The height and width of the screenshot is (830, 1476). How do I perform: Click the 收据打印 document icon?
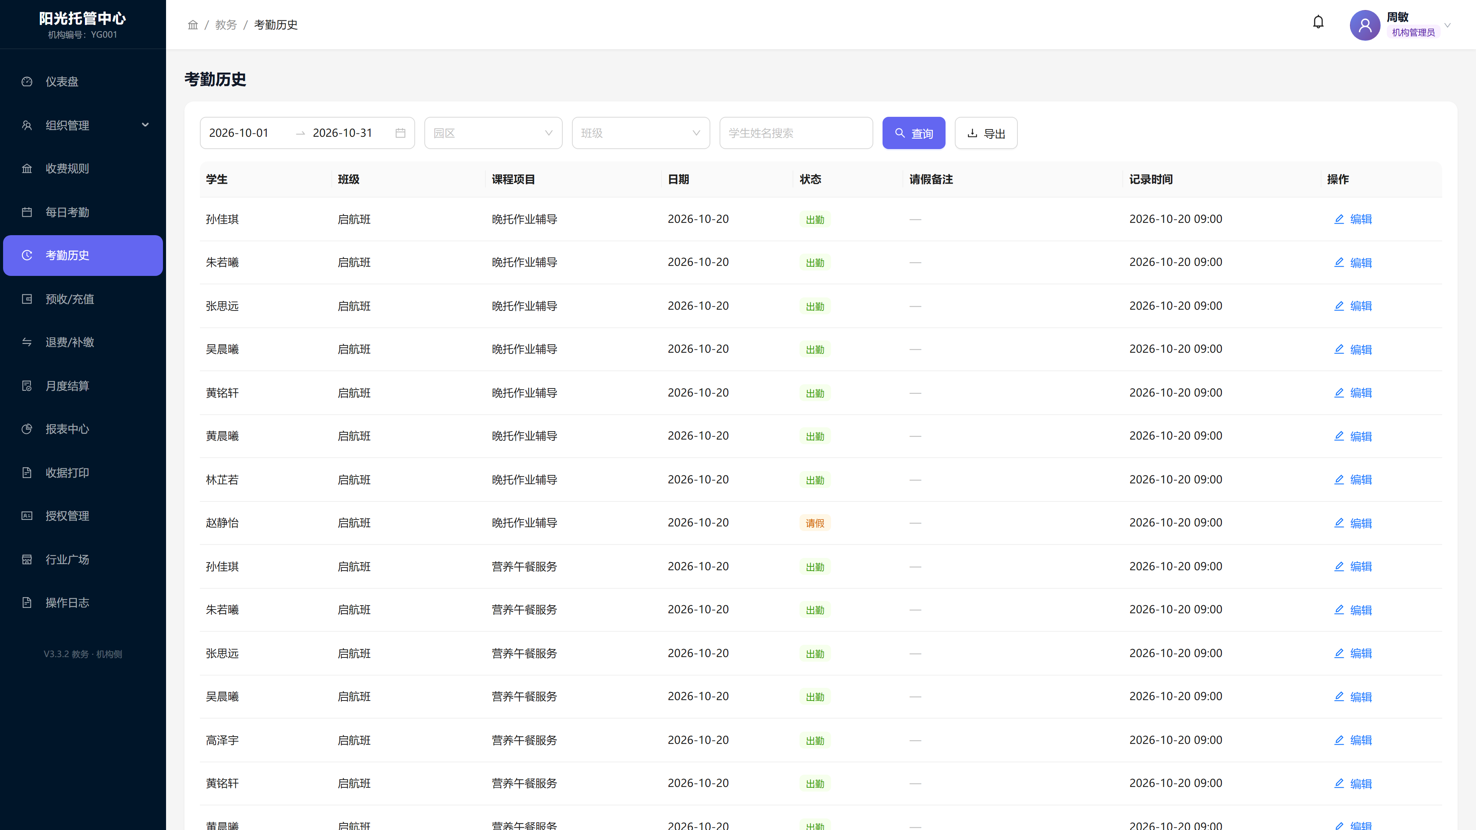27,473
